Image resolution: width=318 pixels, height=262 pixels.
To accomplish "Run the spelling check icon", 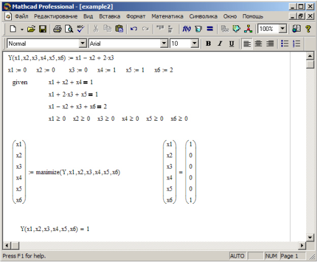I will point(80,28).
